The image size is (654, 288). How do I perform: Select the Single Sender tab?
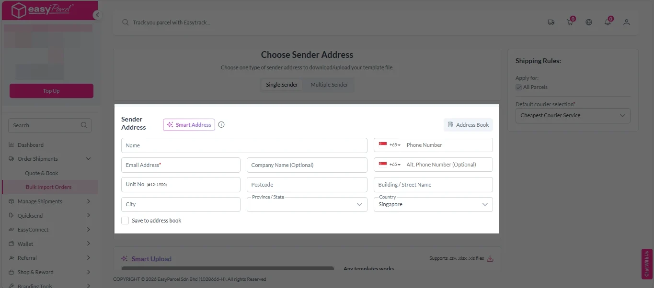(282, 85)
